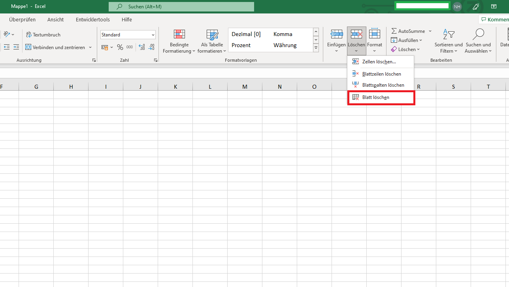Click the remove decimal place icon

coord(151,48)
